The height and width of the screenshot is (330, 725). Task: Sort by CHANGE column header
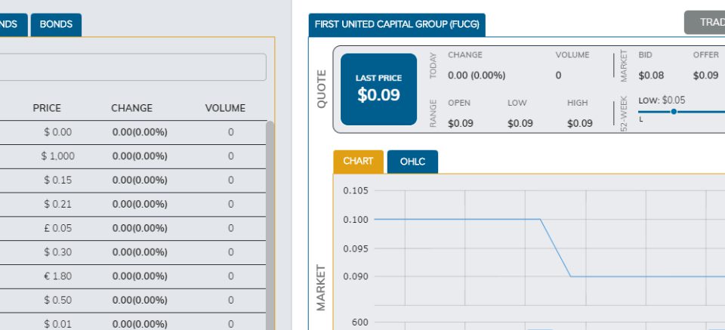(131, 108)
